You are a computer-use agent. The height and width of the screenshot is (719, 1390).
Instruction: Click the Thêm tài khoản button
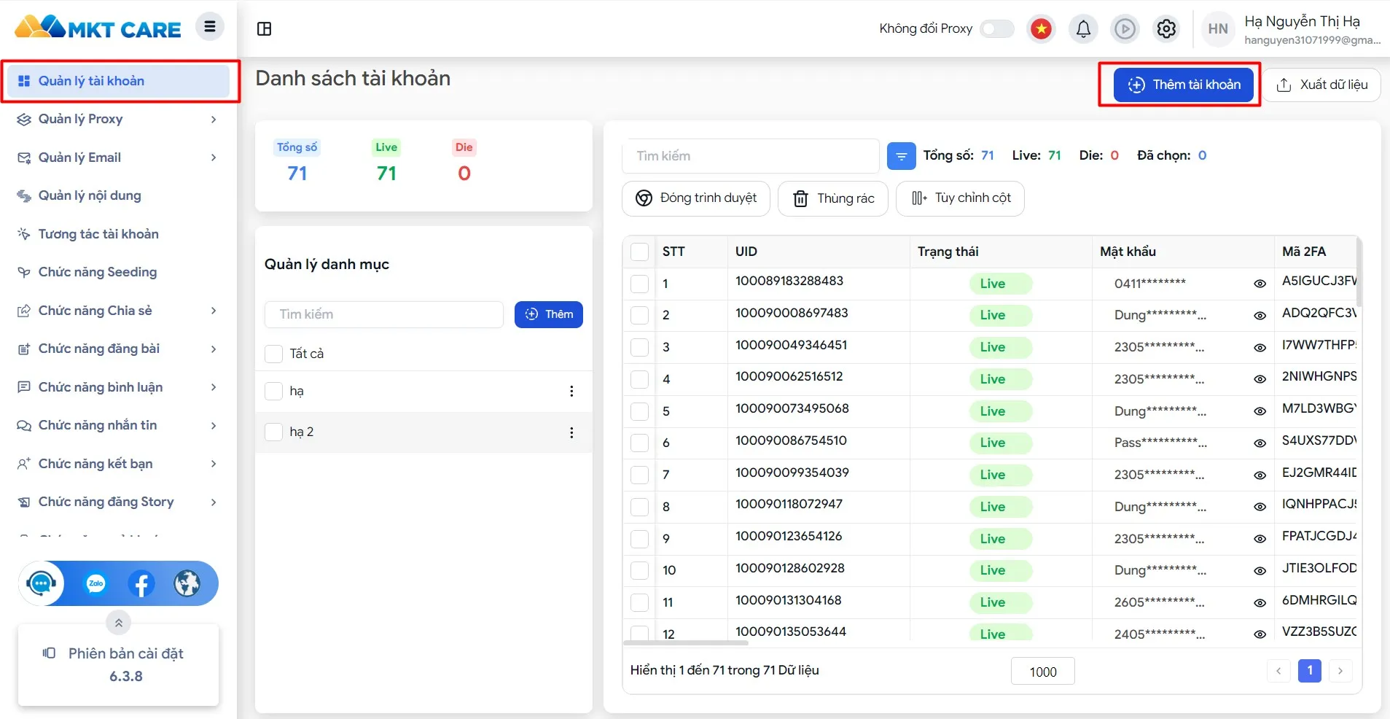click(1183, 85)
